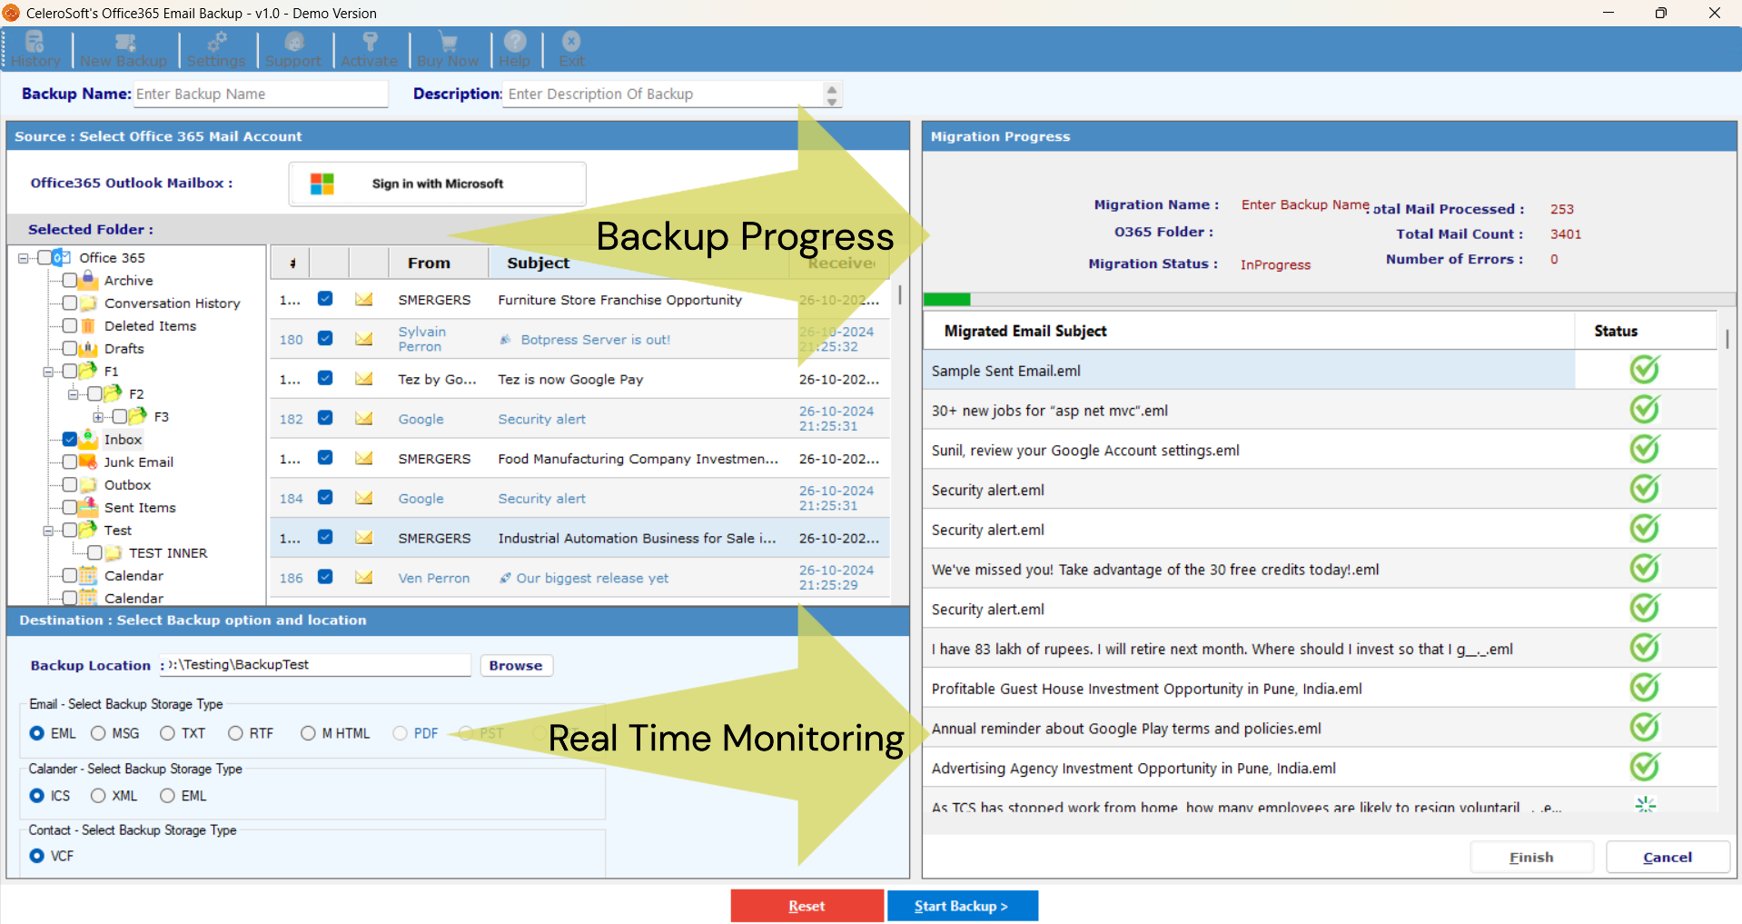
Task: Open the History panel
Action: pyautogui.click(x=35, y=49)
